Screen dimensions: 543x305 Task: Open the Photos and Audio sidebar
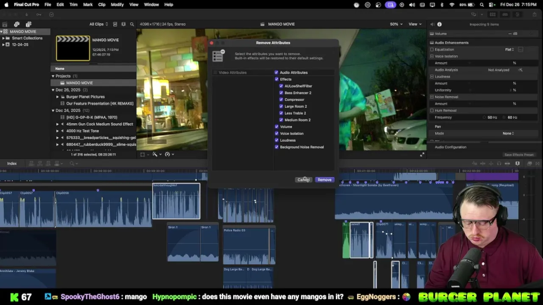[17, 24]
